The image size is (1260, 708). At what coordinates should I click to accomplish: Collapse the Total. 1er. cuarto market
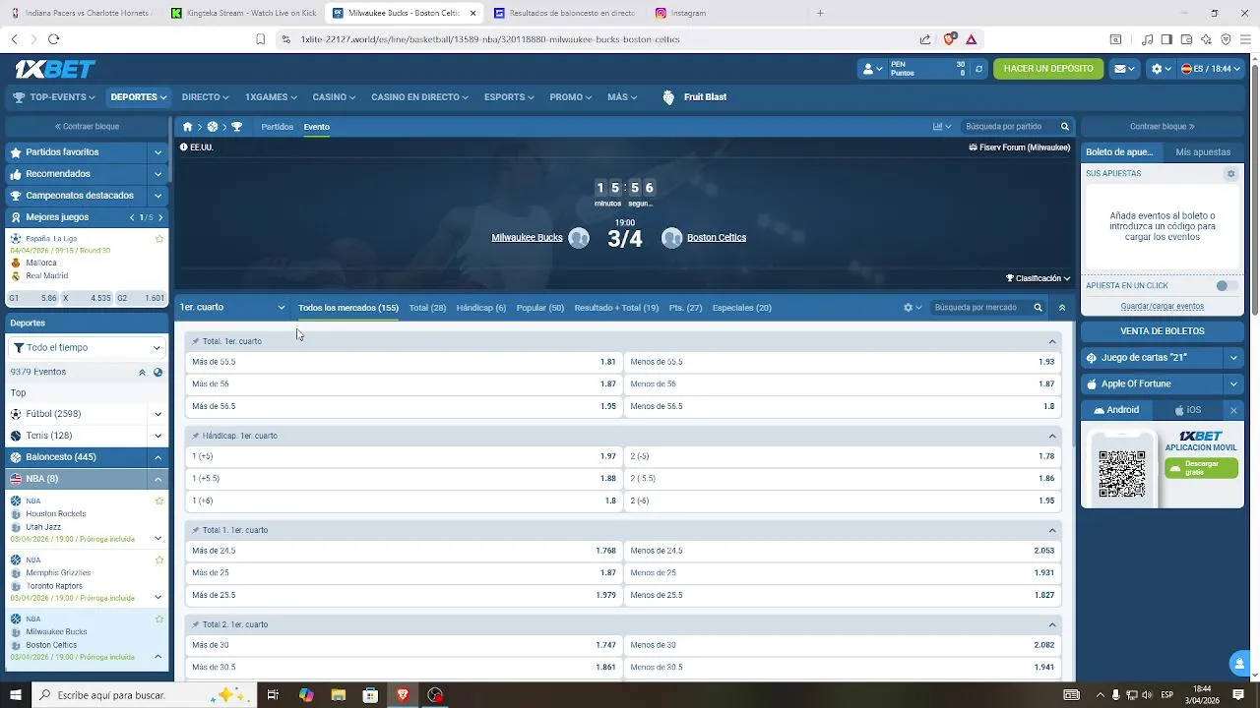point(1052,341)
